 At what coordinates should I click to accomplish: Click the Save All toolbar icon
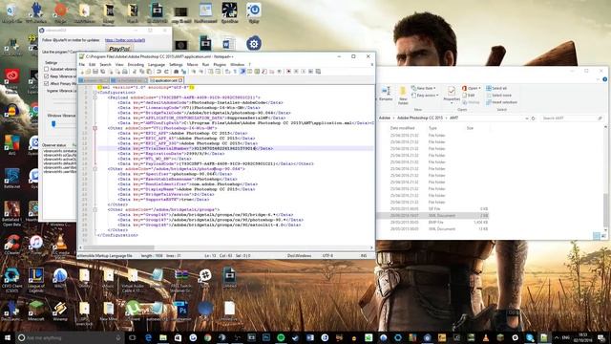(102, 72)
